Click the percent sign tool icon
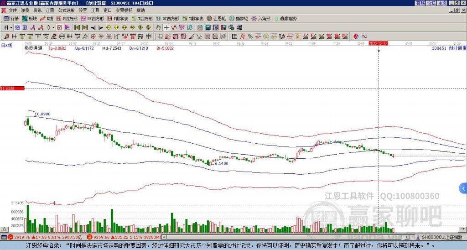This screenshot has width=467, height=250. point(250,36)
